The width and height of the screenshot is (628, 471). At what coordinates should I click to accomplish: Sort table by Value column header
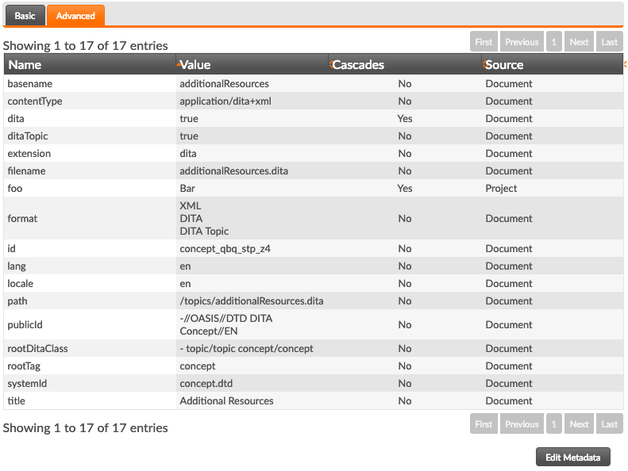252,64
